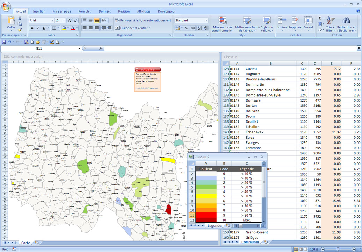Open the Arial font name dropdown
The height and width of the screenshot is (252, 362).
coord(52,20)
